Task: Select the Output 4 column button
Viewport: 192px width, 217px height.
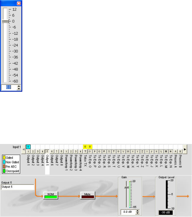Action: (x=42, y=151)
